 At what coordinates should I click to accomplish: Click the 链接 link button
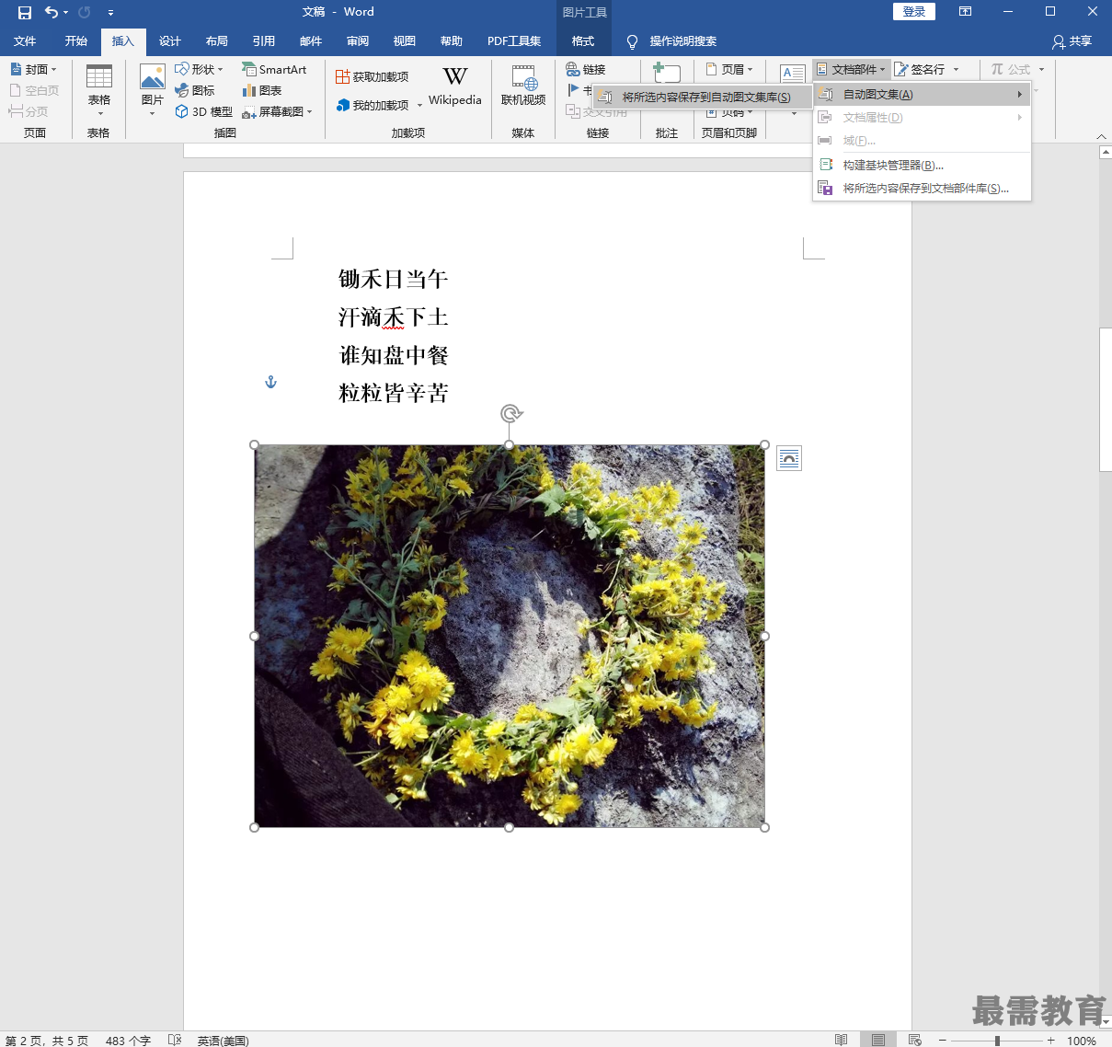coord(586,69)
